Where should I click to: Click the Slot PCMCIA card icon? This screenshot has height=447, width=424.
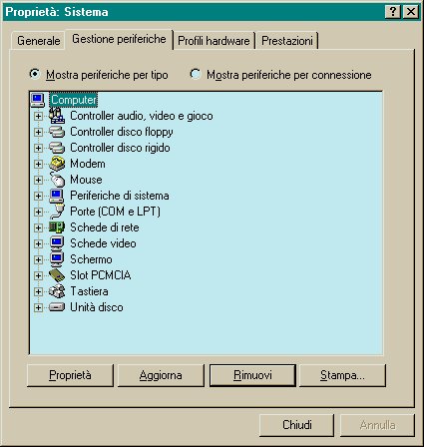(57, 275)
